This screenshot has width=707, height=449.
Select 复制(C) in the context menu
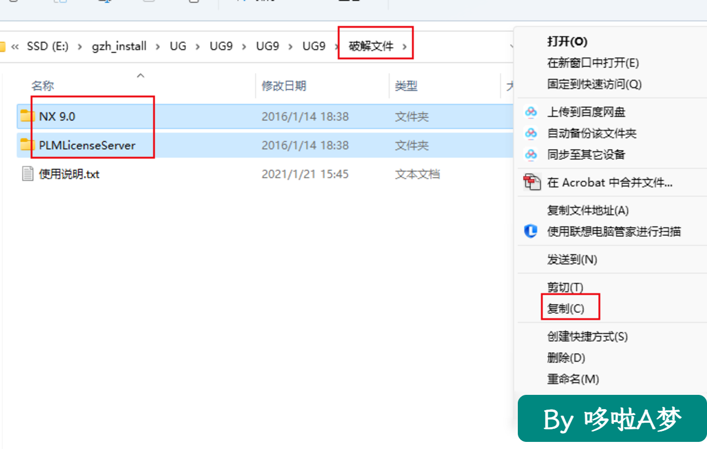(565, 308)
